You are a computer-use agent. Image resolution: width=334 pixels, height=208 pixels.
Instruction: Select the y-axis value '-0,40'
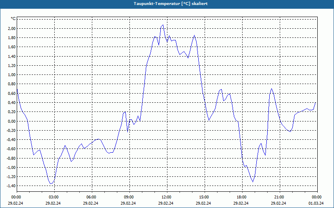pos(11,140)
